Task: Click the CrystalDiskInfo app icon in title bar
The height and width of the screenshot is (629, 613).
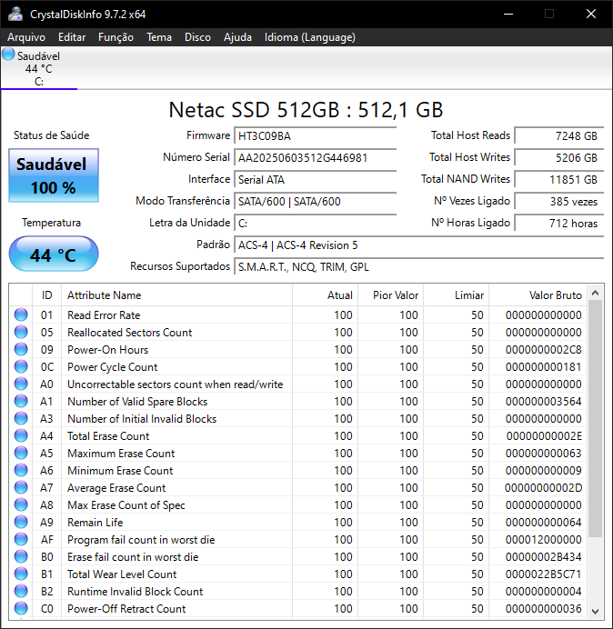Action: pos(15,14)
